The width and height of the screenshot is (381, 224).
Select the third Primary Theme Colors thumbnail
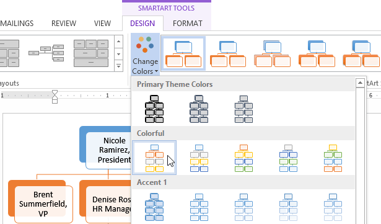(243, 109)
